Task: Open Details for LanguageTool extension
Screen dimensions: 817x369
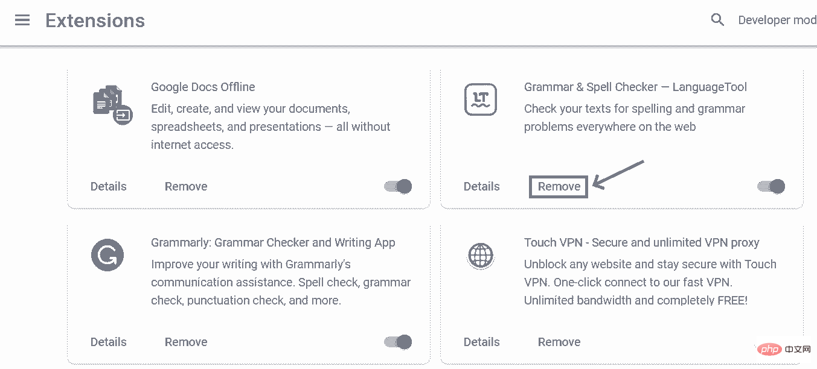Action: (x=482, y=186)
